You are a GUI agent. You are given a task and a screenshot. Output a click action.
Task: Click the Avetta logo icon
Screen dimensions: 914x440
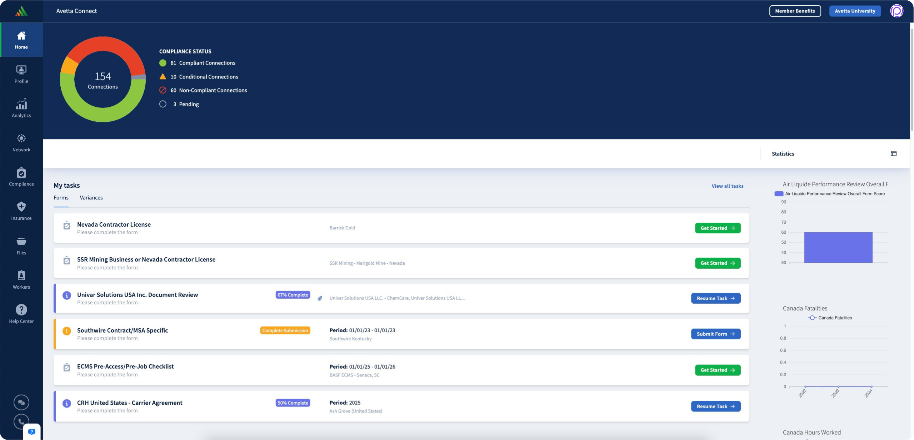pos(21,11)
